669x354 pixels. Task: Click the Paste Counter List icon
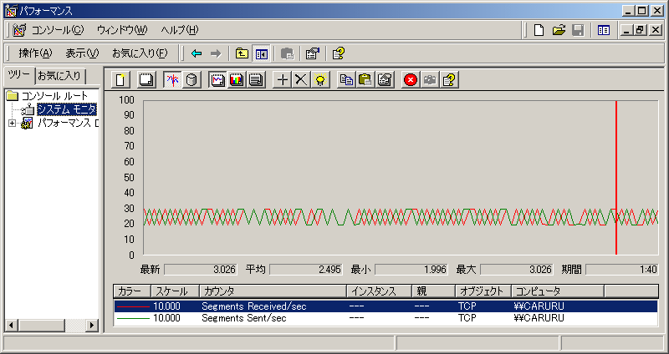(x=365, y=80)
